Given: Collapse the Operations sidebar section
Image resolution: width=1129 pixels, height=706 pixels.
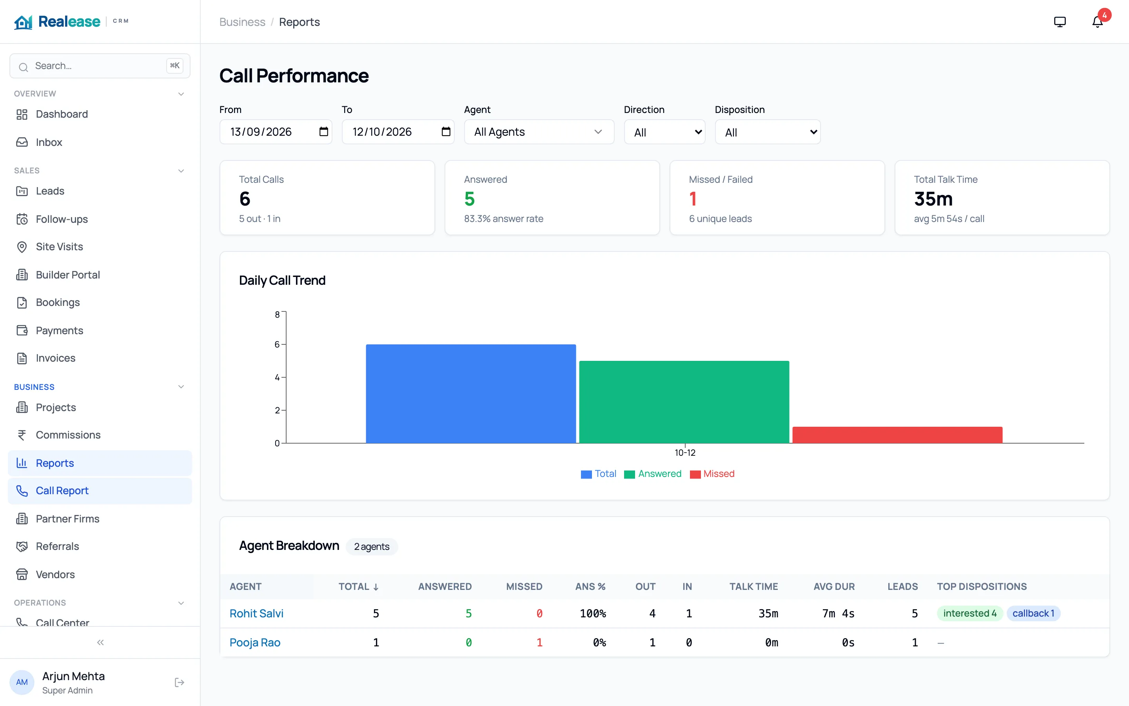Looking at the screenshot, I should point(181,603).
